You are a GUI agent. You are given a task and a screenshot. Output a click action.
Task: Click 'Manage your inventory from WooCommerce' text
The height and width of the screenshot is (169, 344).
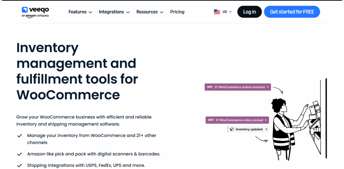coord(92,139)
